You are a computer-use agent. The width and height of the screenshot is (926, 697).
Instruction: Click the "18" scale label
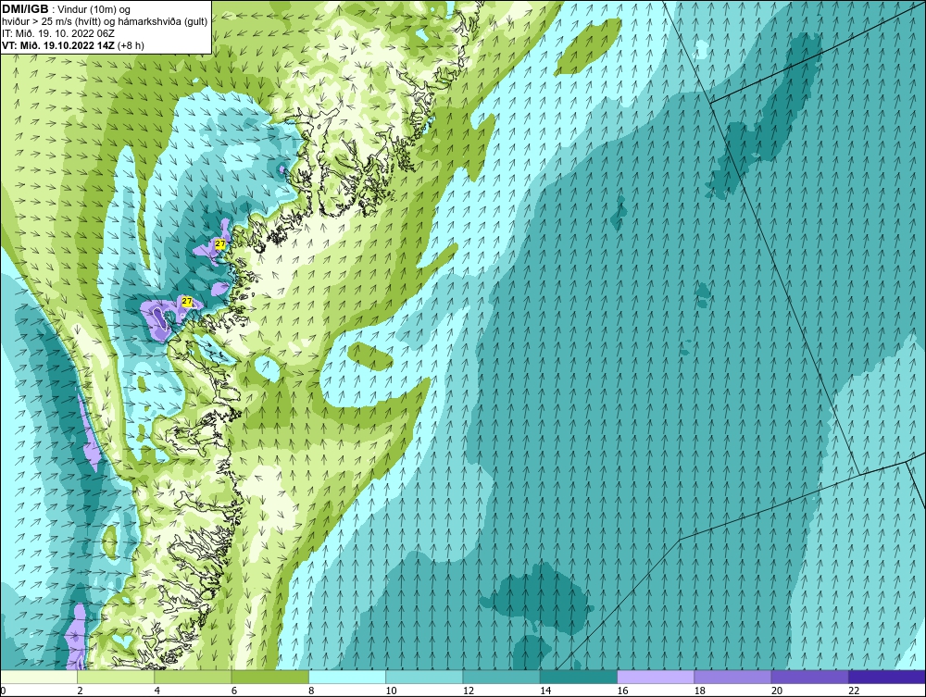(700, 691)
